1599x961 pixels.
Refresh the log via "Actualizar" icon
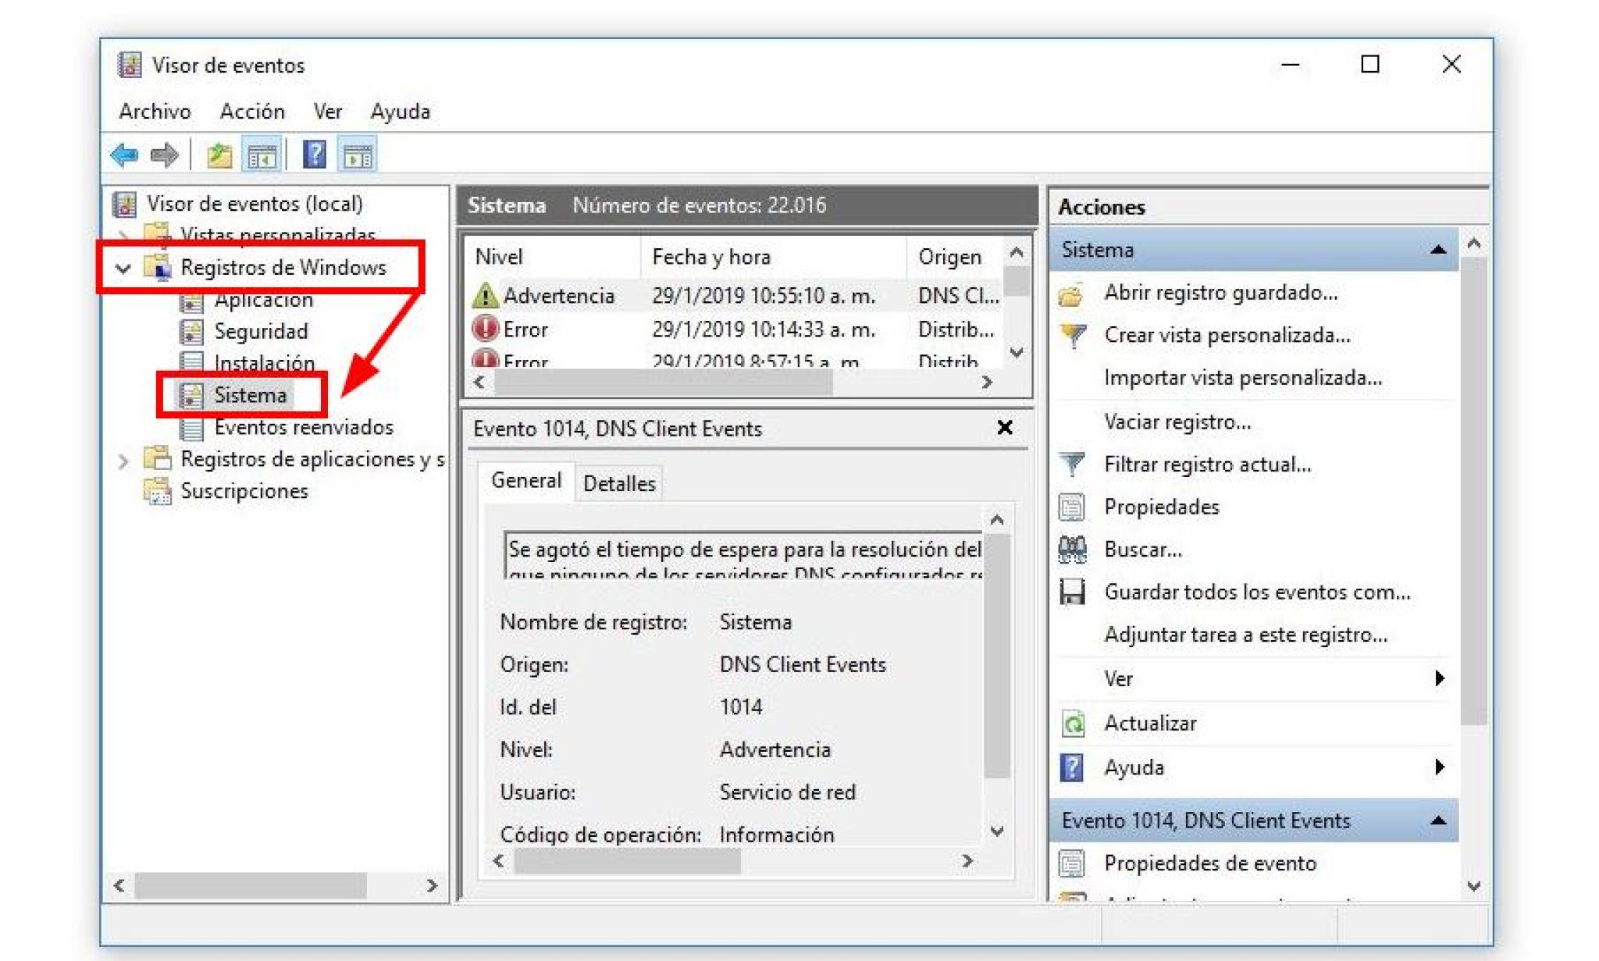click(x=1075, y=723)
